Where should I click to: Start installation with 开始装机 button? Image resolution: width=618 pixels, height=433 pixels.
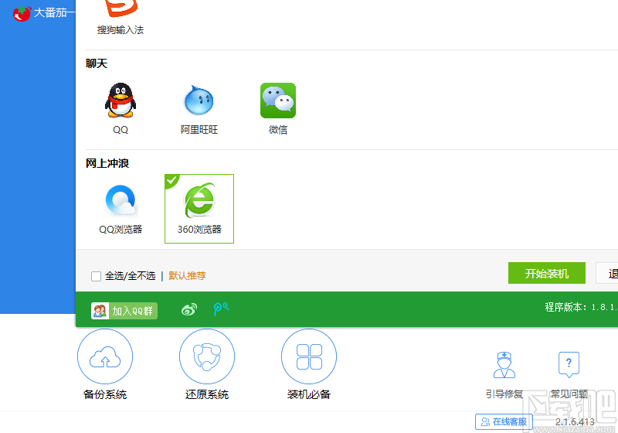547,273
